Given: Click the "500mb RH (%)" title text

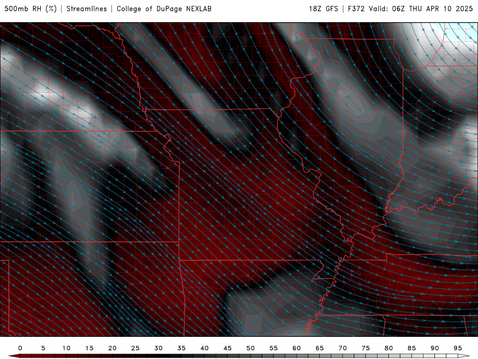Looking at the screenshot, I should [30, 8].
